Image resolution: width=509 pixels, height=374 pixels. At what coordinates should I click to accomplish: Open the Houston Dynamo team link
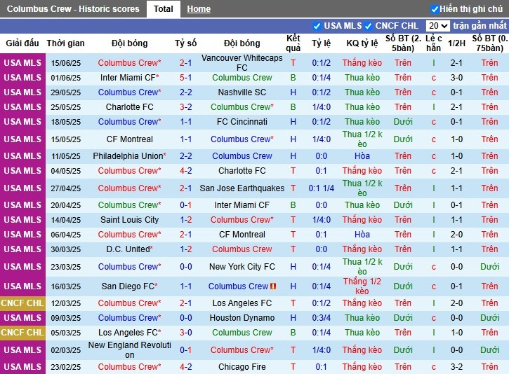click(x=242, y=318)
